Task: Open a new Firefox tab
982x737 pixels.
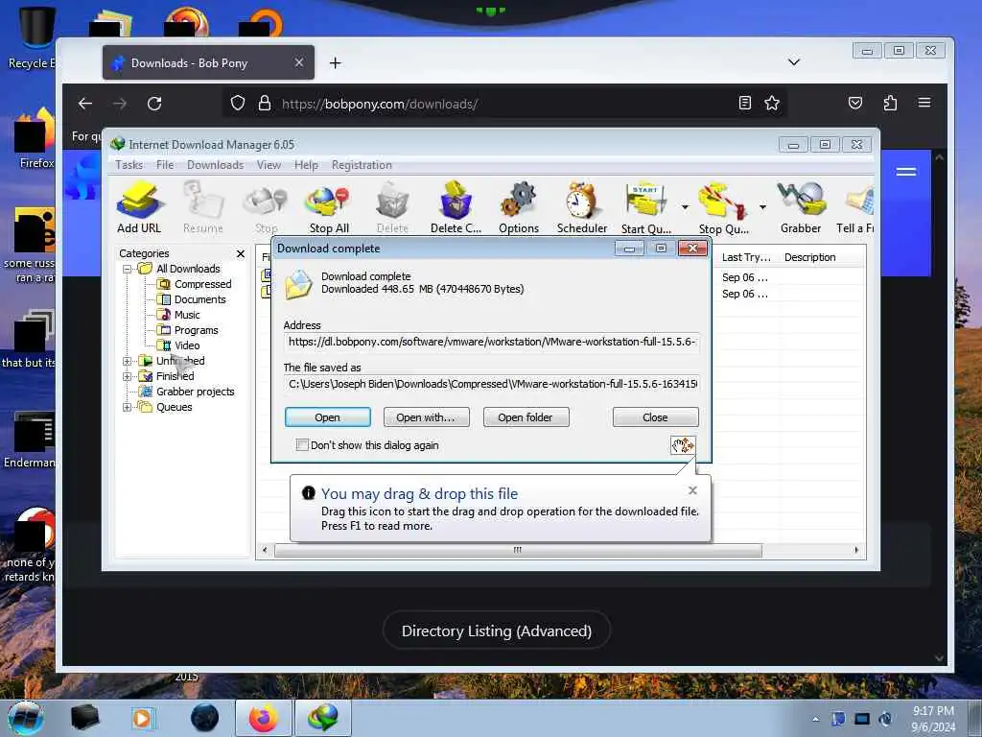Action: (x=335, y=62)
